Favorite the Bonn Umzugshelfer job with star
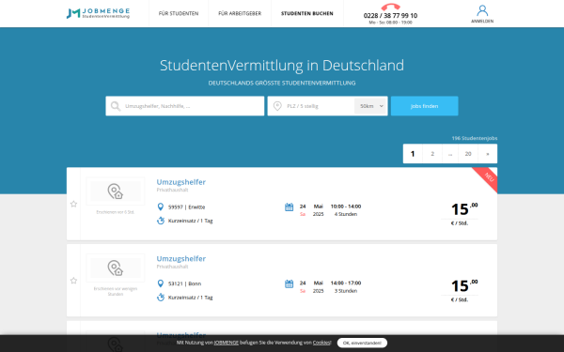 coord(73,281)
